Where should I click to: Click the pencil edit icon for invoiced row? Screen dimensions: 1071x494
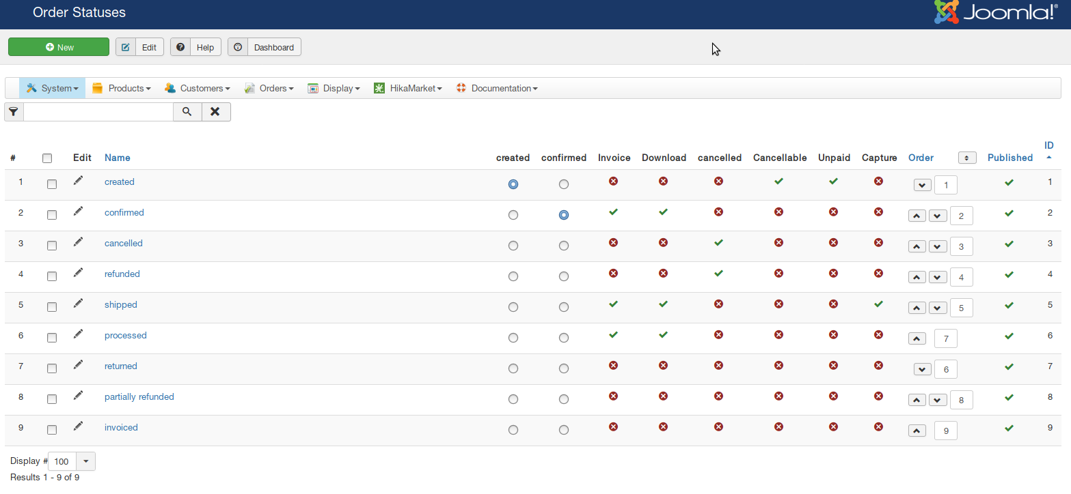pos(79,426)
